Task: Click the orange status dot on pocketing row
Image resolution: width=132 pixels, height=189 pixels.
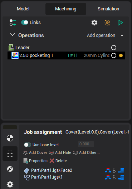Action: 121,55
